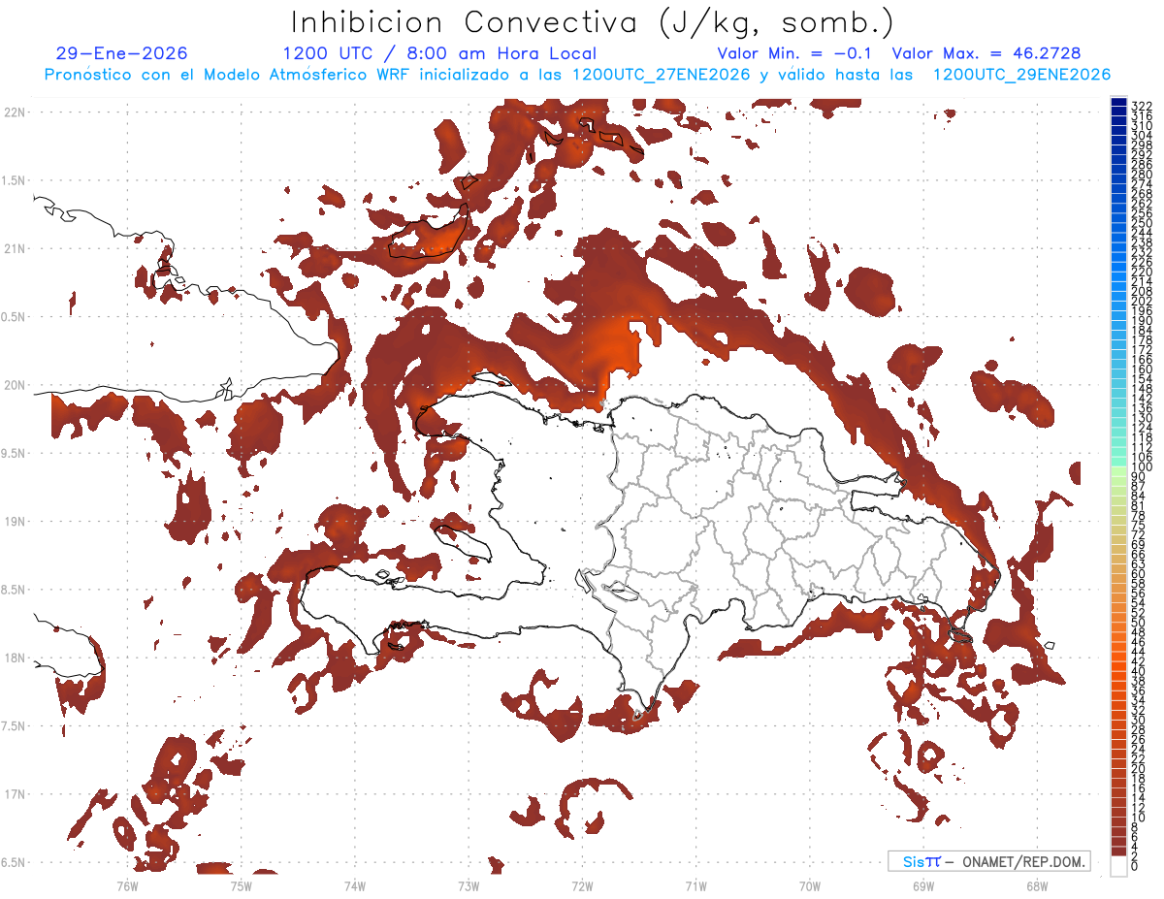
Task: Select the dark navy swatch atop the legend
Action: pos(1118,102)
